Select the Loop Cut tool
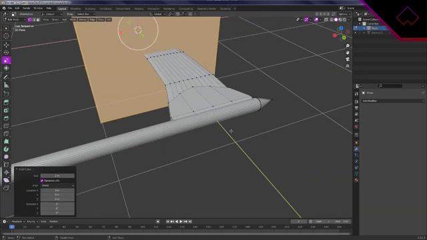Image resolution: width=427 pixels, height=240 pixels. (6, 126)
